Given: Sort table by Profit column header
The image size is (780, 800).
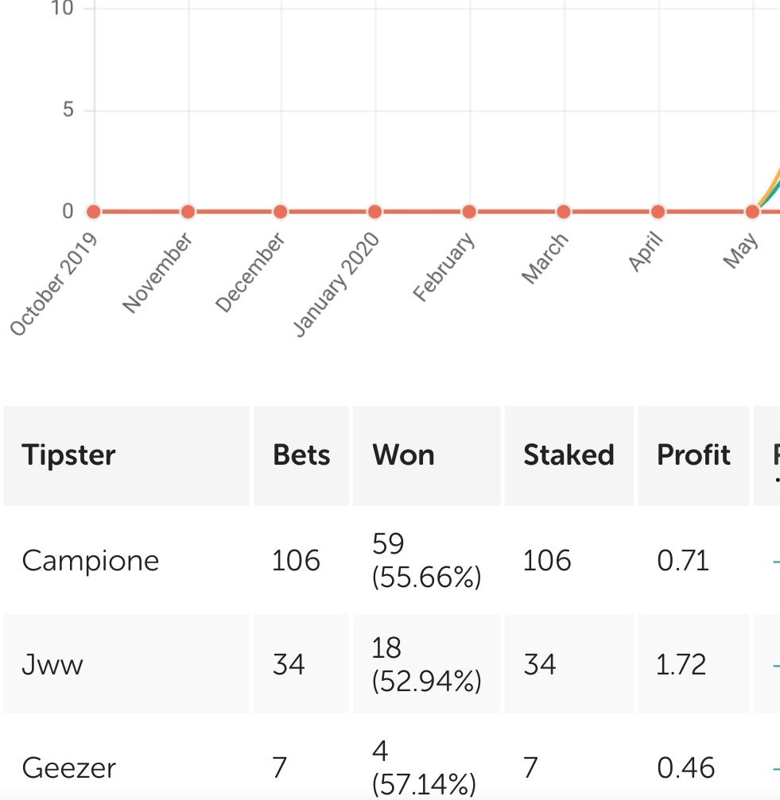Looking at the screenshot, I should (693, 456).
